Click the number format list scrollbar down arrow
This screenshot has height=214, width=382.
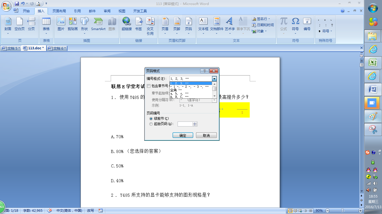point(214,96)
